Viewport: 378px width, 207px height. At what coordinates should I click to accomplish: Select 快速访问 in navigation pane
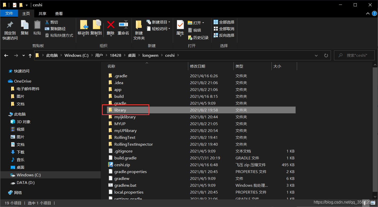(19, 71)
